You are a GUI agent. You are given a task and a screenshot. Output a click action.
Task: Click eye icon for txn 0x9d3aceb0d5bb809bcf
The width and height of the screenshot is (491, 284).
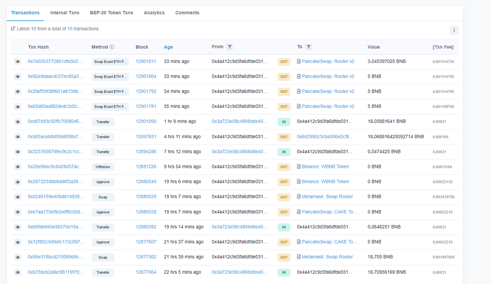point(18,137)
